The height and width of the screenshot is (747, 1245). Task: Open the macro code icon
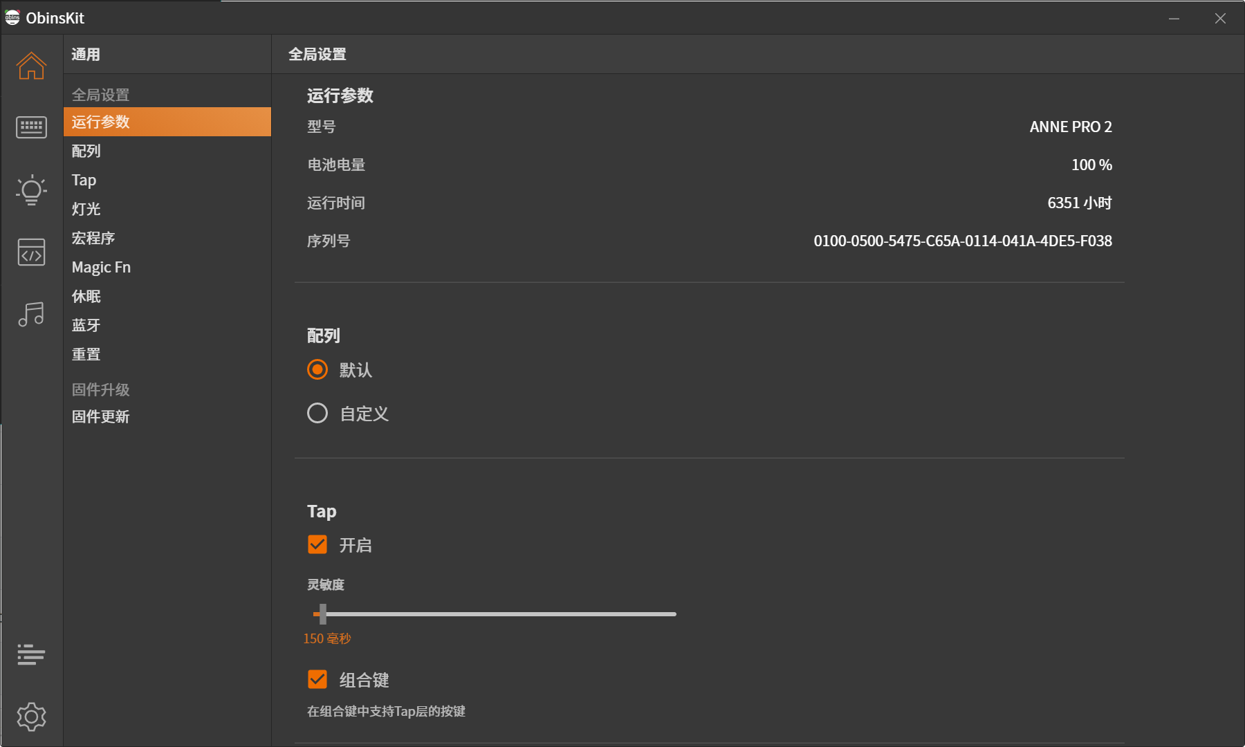pos(31,252)
